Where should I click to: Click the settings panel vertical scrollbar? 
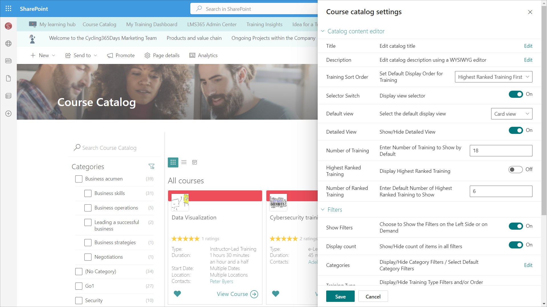pos(544,114)
